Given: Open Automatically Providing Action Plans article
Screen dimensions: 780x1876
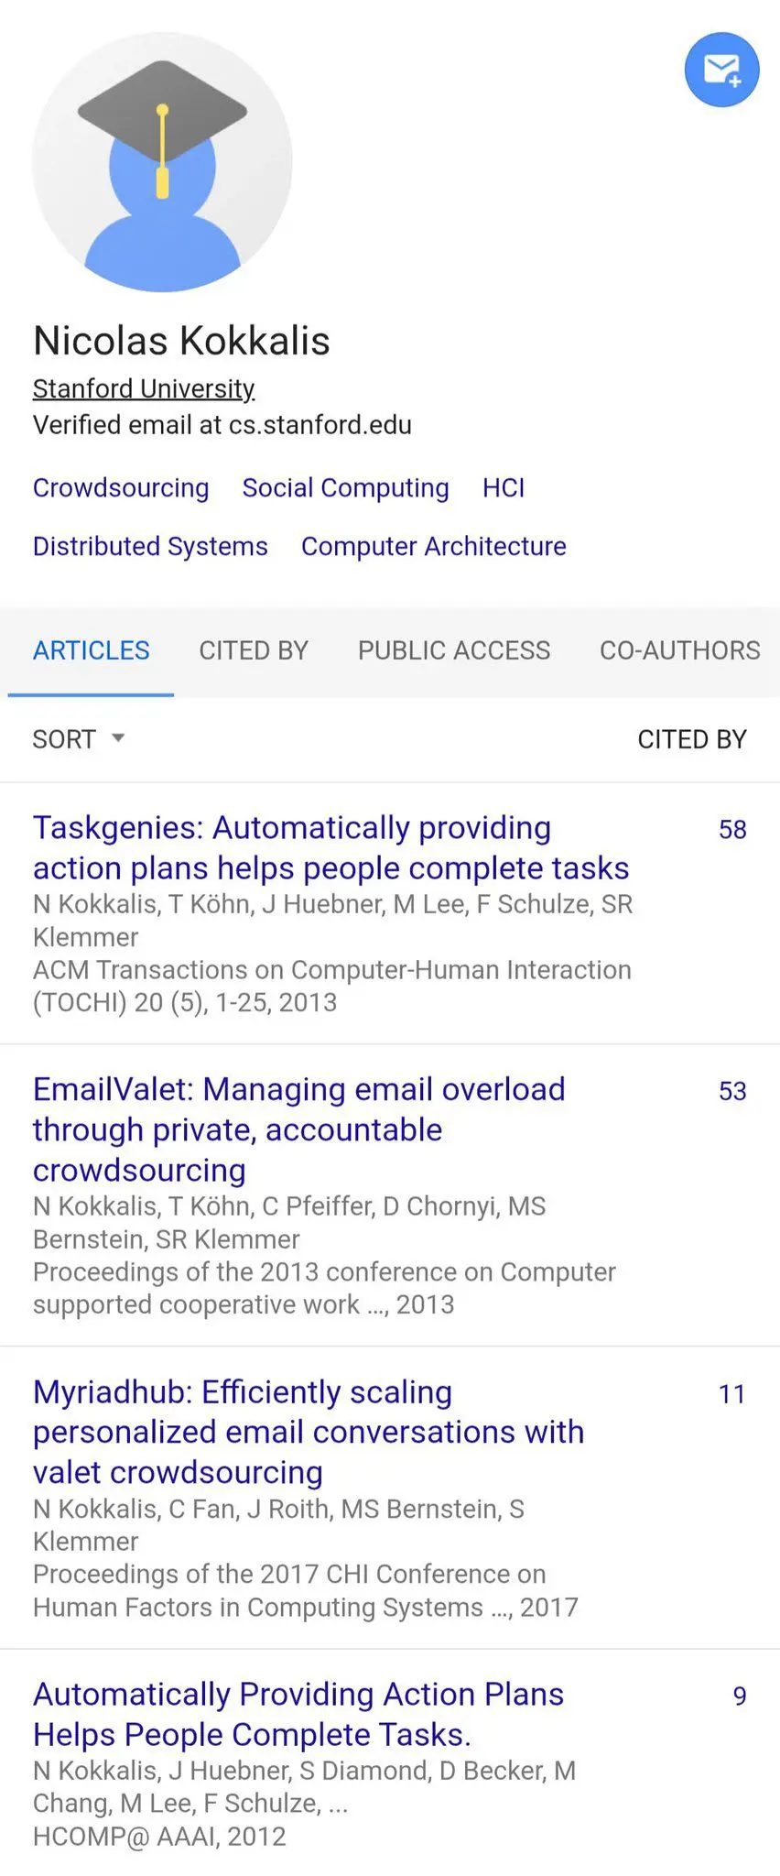Looking at the screenshot, I should click(x=298, y=1714).
